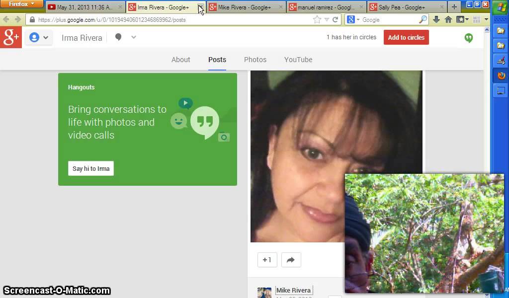Share the post with arrow button
Screen dimensions: 509x298
pos(291,260)
